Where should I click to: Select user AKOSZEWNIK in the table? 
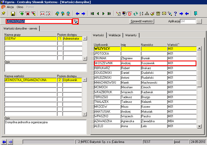[x=107, y=63]
